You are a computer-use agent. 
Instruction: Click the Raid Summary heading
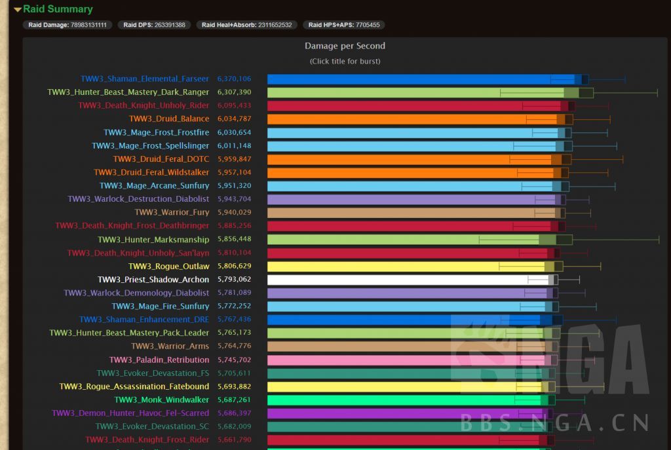click(58, 10)
